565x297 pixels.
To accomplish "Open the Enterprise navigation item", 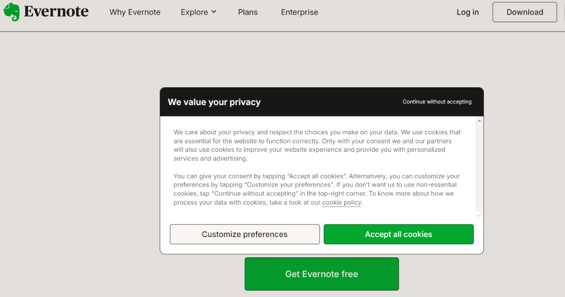I will pyautogui.click(x=299, y=12).
